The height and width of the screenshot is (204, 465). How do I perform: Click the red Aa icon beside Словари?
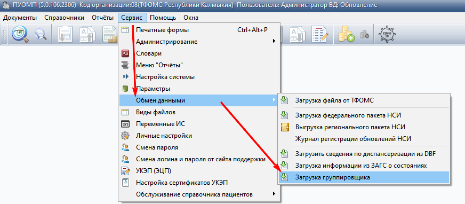point(125,53)
